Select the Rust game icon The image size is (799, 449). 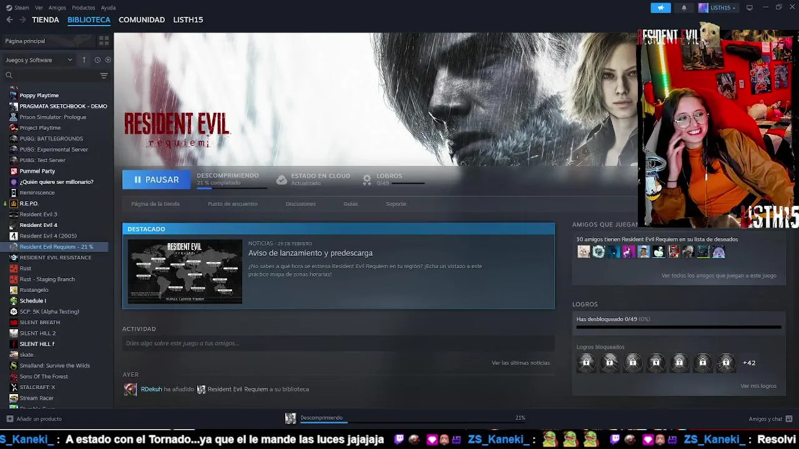pyautogui.click(x=14, y=268)
